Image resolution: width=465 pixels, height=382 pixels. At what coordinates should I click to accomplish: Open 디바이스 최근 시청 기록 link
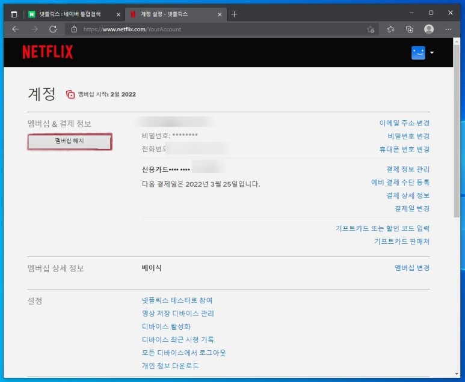click(177, 339)
